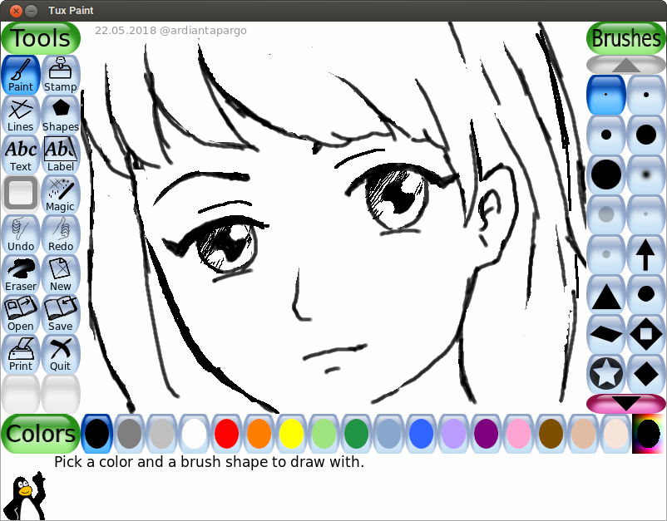Select the Text tool
Screen dimensions: 667x521
21,154
